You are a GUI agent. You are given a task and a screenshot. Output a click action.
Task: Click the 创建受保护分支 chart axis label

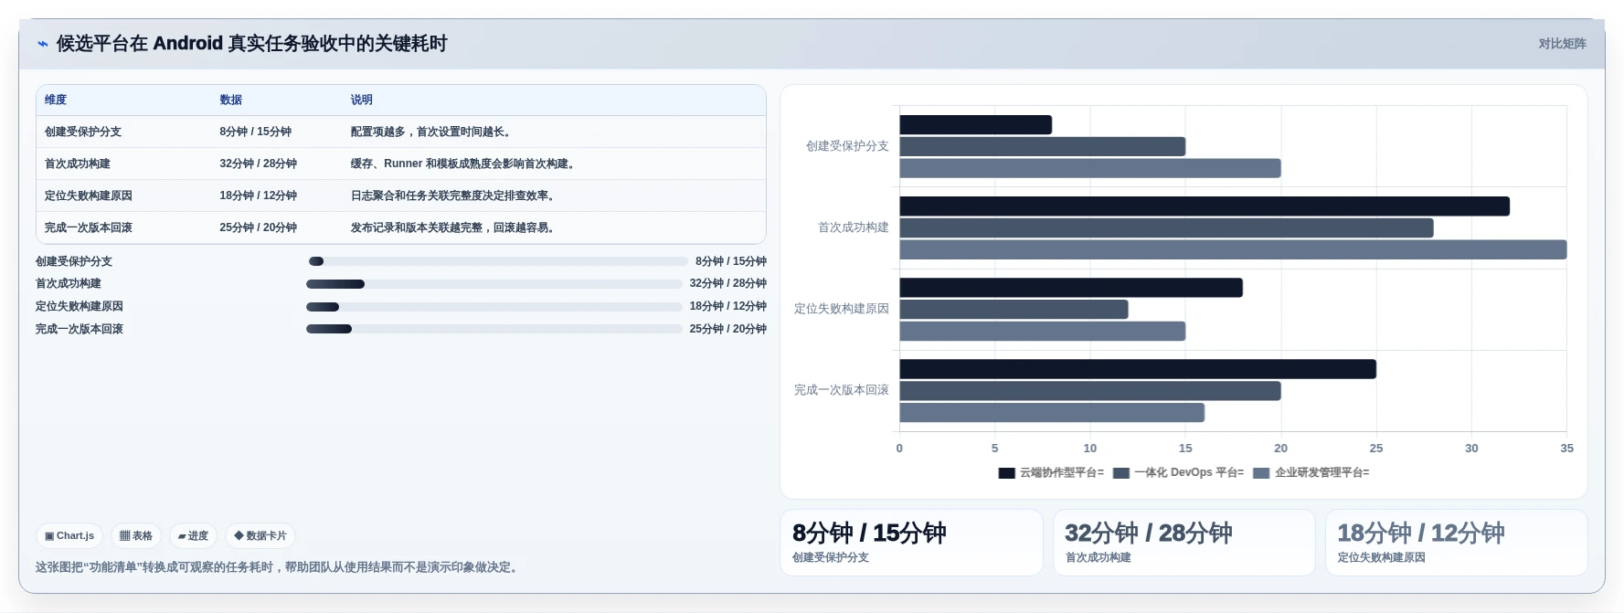tap(847, 146)
